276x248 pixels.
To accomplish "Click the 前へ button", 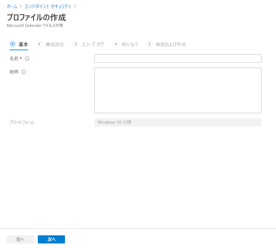I will coord(20,239).
